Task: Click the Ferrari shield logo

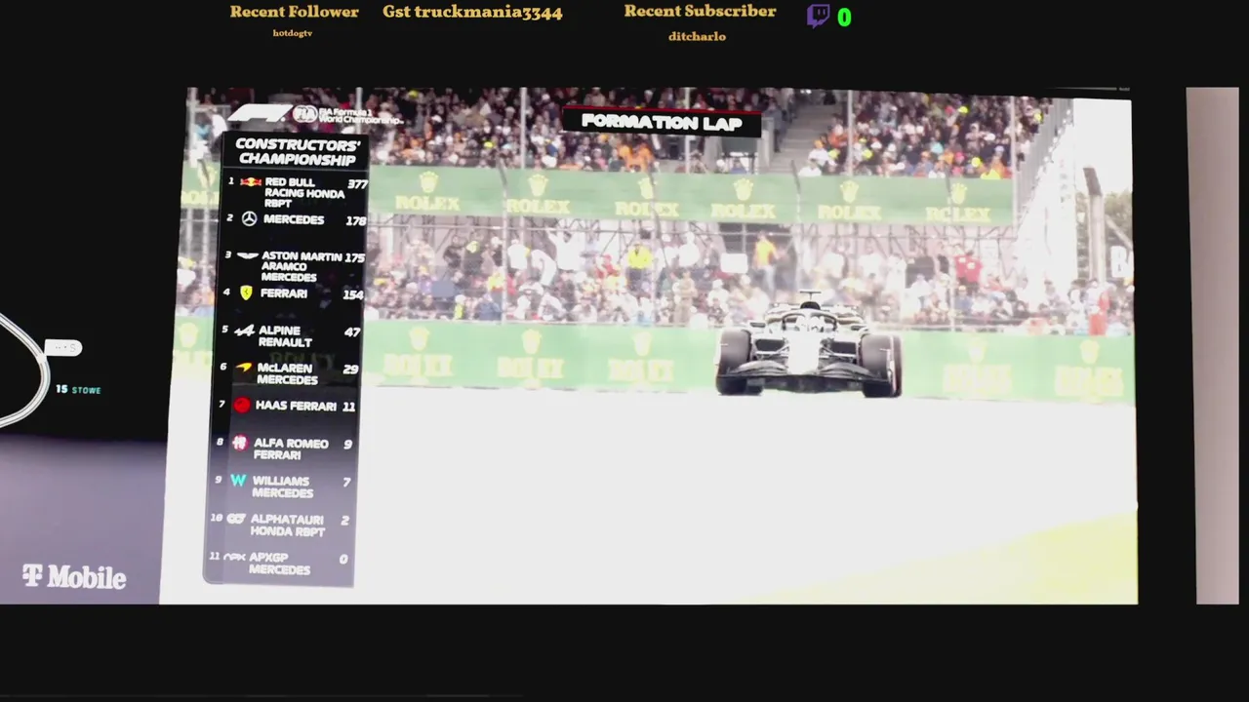Action: [x=246, y=292]
